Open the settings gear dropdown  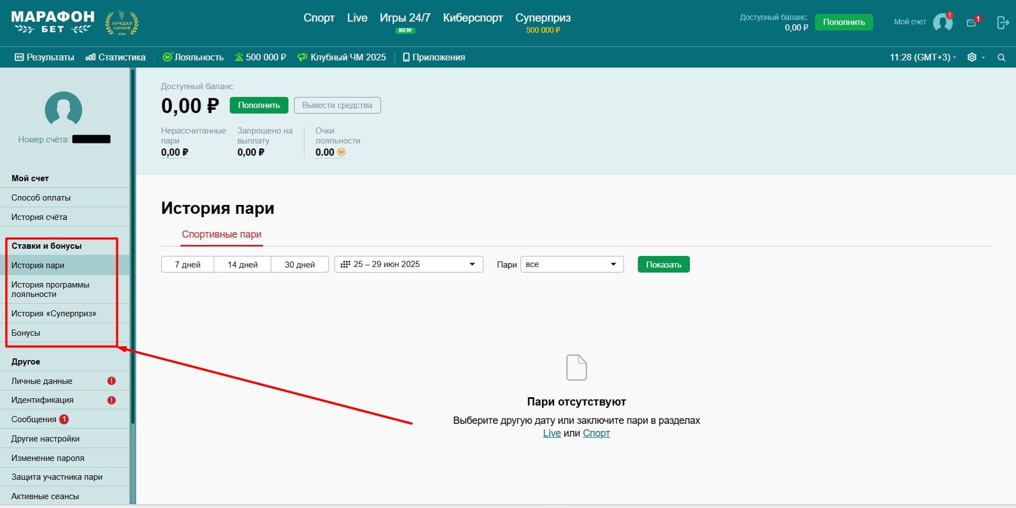coord(976,57)
